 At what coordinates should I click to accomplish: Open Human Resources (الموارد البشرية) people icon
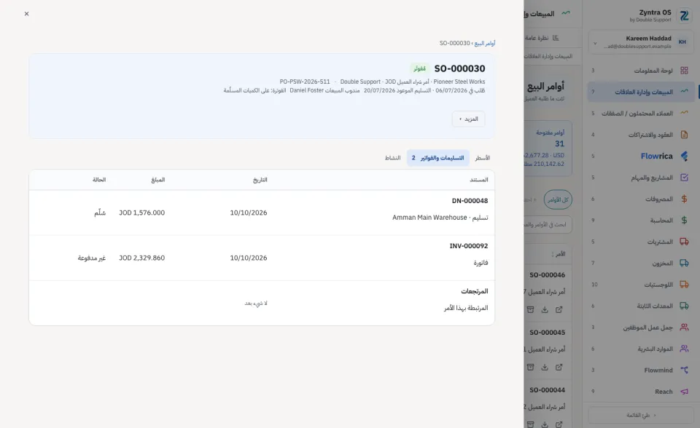pos(684,349)
